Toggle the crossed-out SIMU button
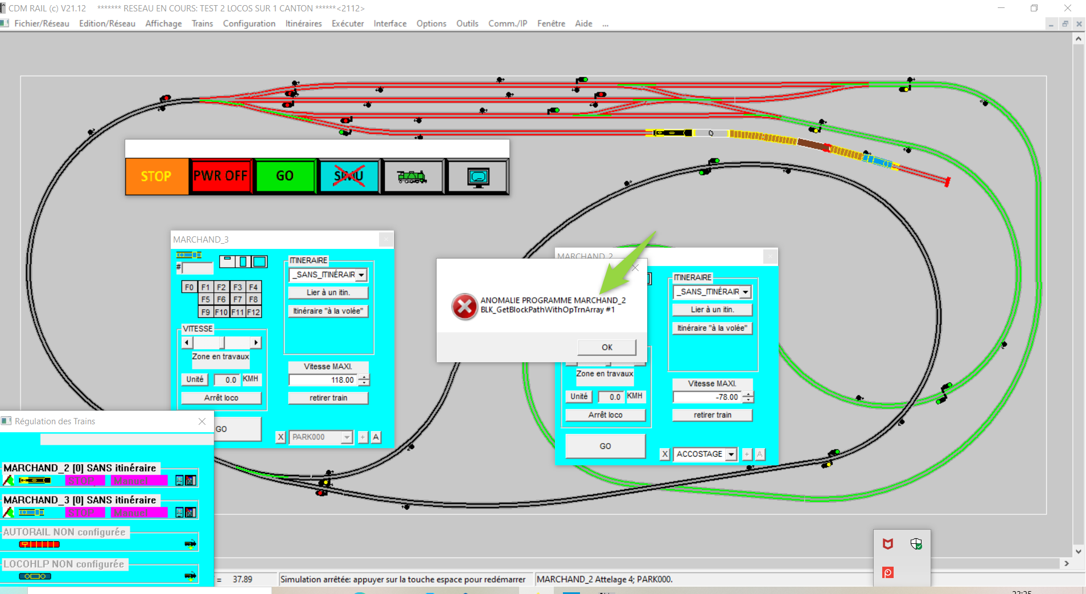 (x=349, y=177)
